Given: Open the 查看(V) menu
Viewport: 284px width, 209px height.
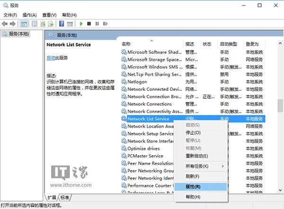Looking at the screenshot, I should coord(49,15).
